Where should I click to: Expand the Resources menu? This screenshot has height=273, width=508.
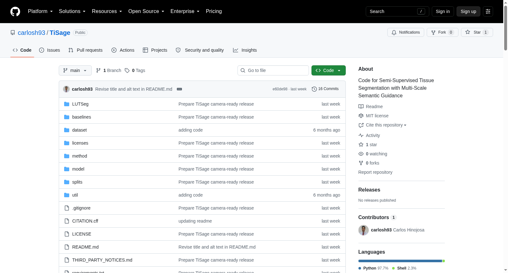(x=107, y=11)
